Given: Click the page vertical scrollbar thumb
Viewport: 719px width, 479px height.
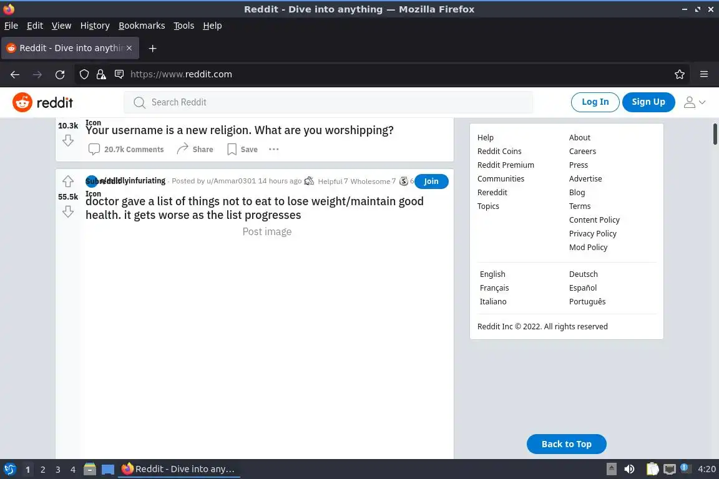Looking at the screenshot, I should (715, 134).
